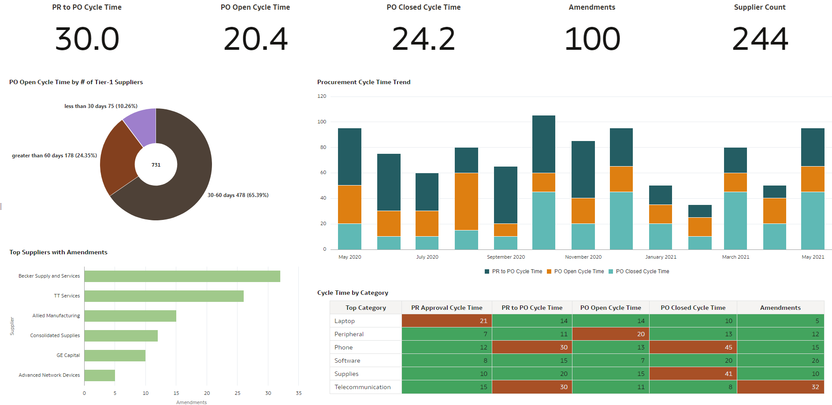Click the PO Open segment of May 2020 bar

[x=349, y=204]
